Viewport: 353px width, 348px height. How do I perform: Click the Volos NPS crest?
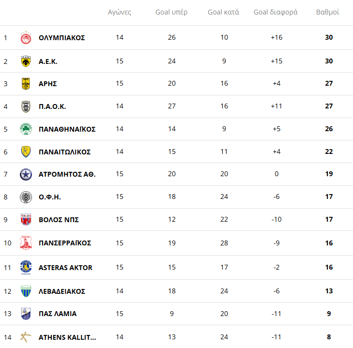[26, 220]
